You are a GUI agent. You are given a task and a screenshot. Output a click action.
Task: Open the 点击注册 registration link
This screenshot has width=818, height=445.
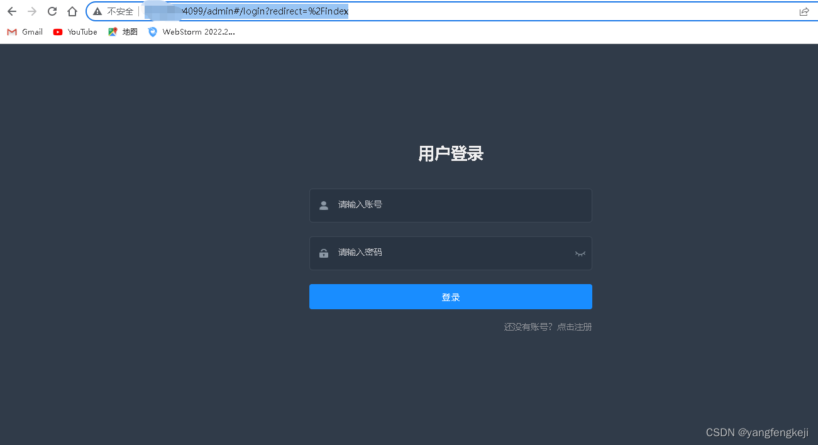[573, 327]
